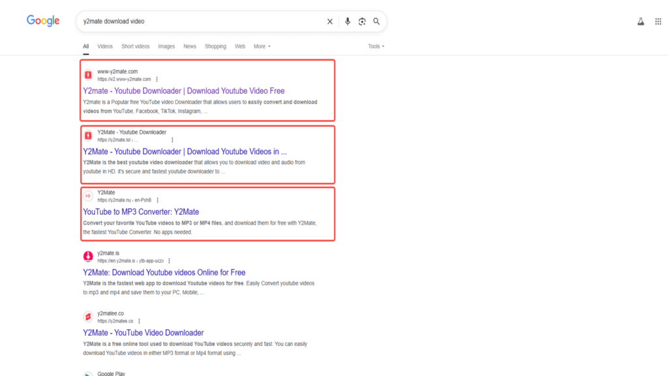This screenshot has width=668, height=376.
Task: Start voice search with microphone icon
Action: pyautogui.click(x=347, y=22)
